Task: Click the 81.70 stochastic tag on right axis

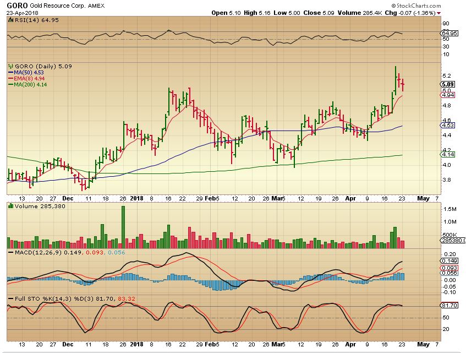Action: (x=449, y=306)
